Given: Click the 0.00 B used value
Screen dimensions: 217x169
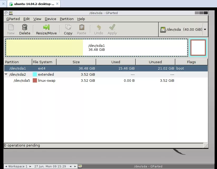Looking at the screenshot, I should click(x=129, y=81).
